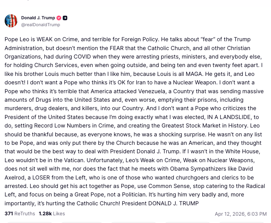Click the red verified badge icon
This screenshot has height=223, width=271.
click(59, 18)
